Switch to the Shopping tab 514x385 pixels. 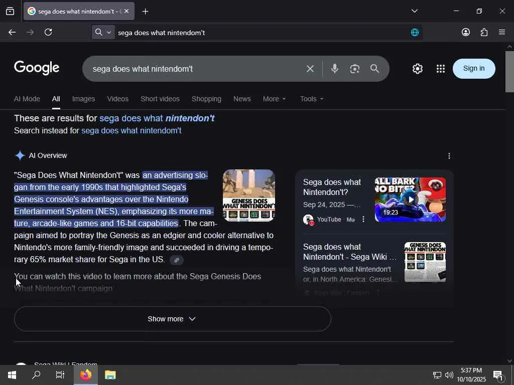(206, 99)
